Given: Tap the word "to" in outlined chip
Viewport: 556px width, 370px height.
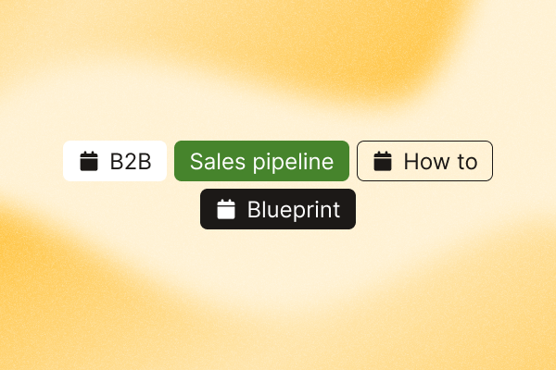Looking at the screenshot, I should click(x=467, y=162).
